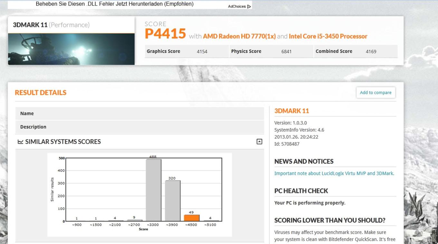The width and height of the screenshot is (438, 244).
Task: Click the Combined Score value 4169
Action: point(371,51)
